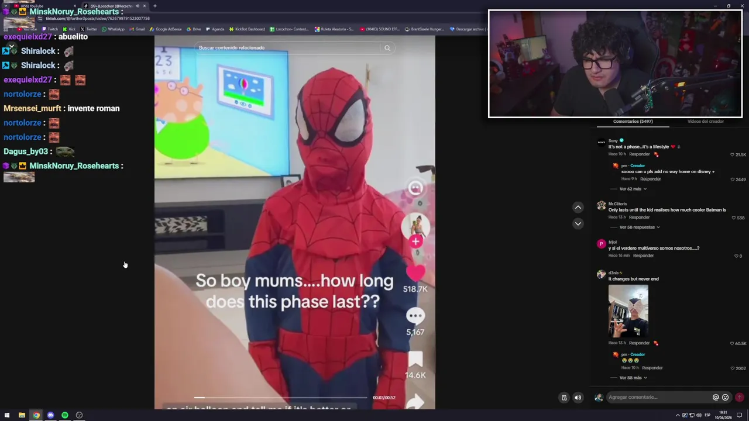Like creator reply heart showing 2002
Image resolution: width=749 pixels, height=421 pixels.
click(x=733, y=368)
